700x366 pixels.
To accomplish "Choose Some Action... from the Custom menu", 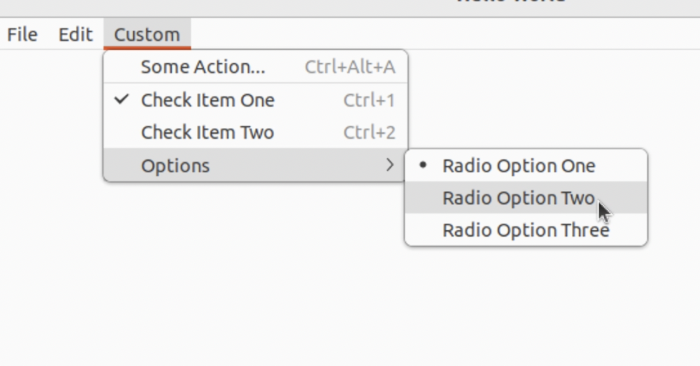I will 203,67.
